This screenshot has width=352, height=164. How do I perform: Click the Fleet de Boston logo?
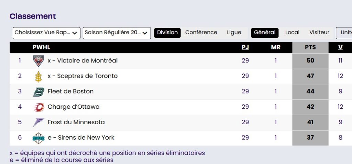click(x=38, y=92)
